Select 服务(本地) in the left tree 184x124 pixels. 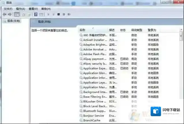click(x=14, y=21)
